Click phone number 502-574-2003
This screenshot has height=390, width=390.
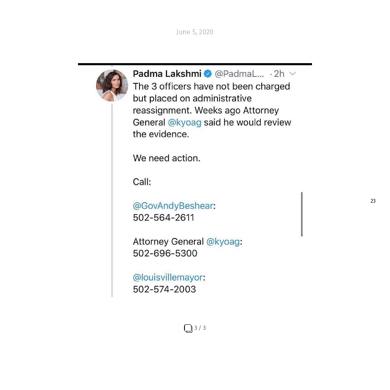[164, 289]
